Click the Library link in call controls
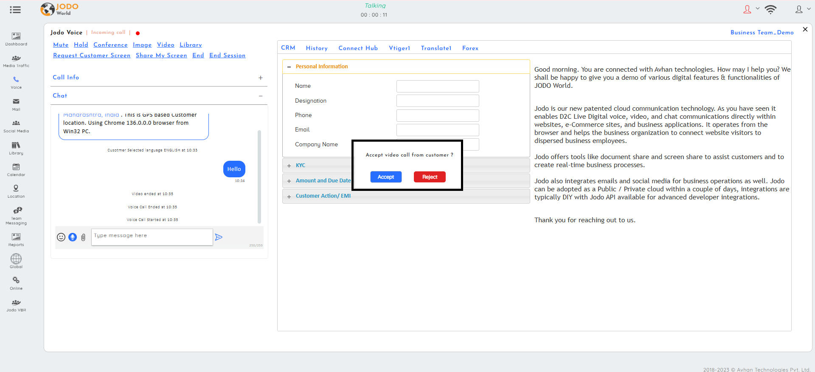This screenshot has height=372, width=815. coord(191,45)
